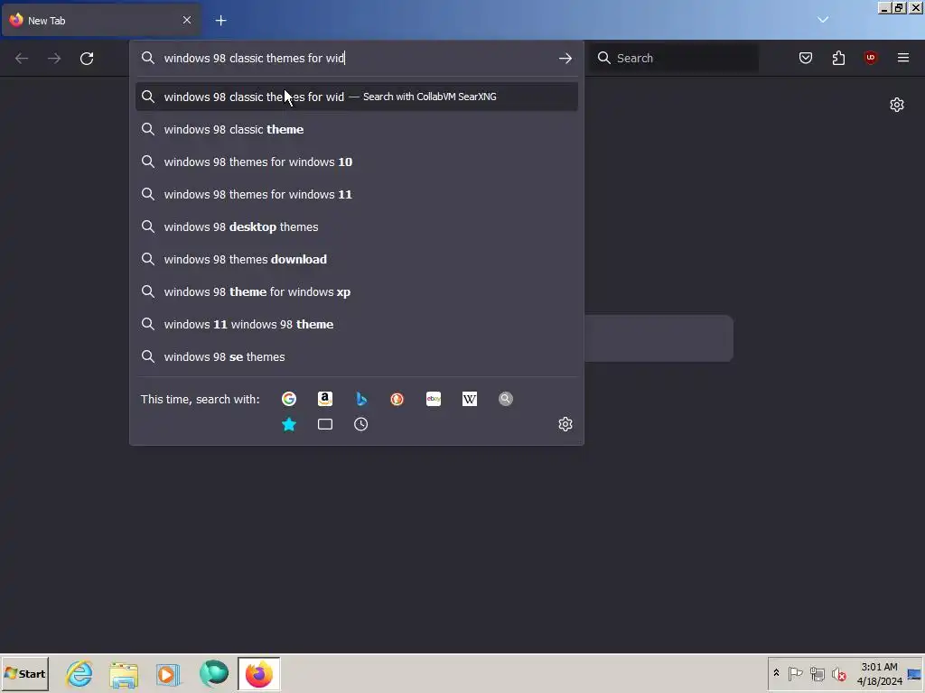
Task: Click the Search box in toolbar
Action: point(675,58)
